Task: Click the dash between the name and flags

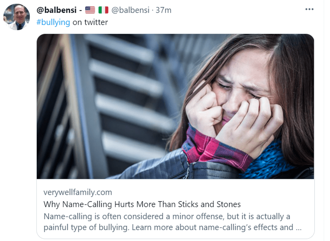Action: [x=81, y=10]
